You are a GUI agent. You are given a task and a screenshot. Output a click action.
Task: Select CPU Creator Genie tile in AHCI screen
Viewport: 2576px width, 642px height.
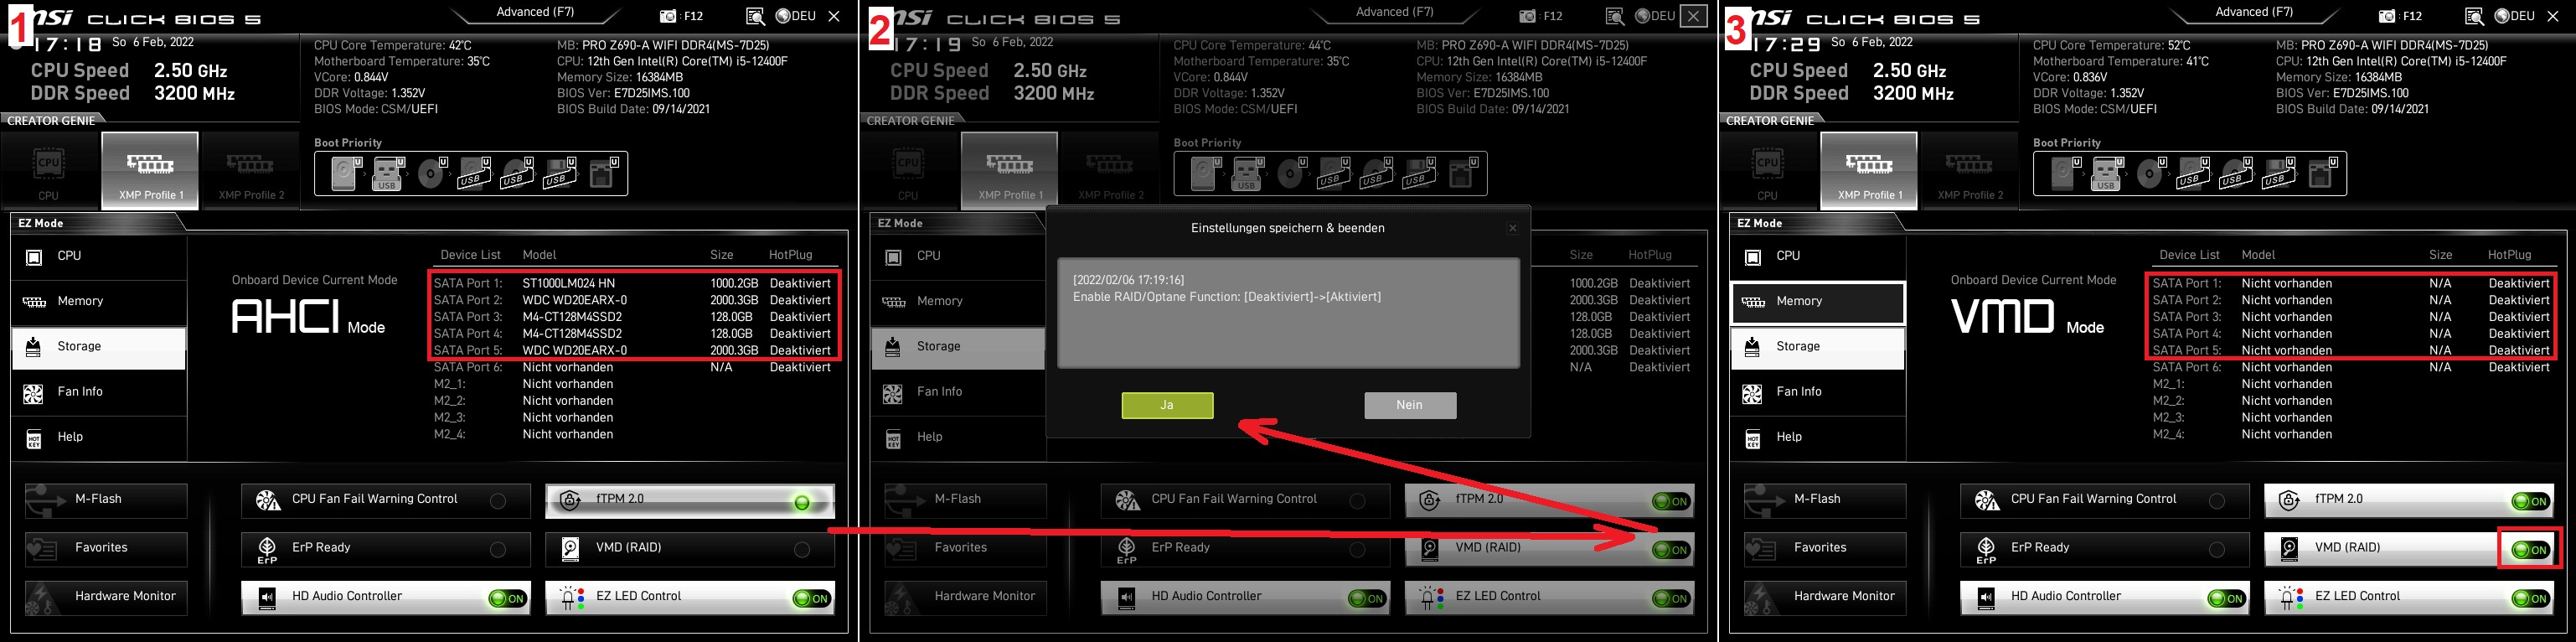coord(49,170)
